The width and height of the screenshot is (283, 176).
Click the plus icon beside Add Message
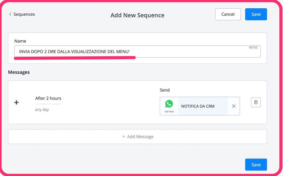124,136
